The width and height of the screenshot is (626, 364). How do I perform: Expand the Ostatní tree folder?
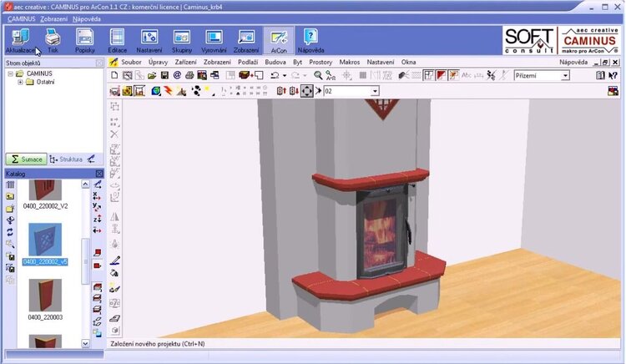19,82
